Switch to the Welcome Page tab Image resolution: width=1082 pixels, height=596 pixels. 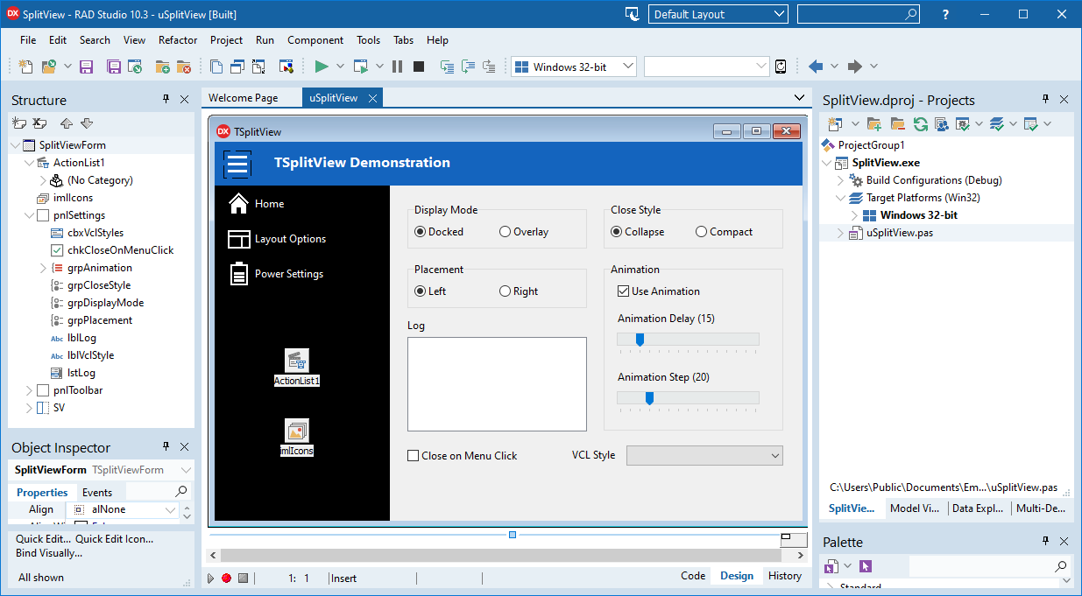click(x=244, y=98)
